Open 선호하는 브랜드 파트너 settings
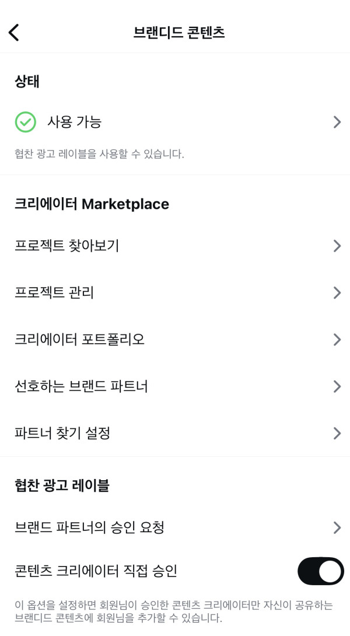Viewport: 350px width, 636px height. pos(81,386)
